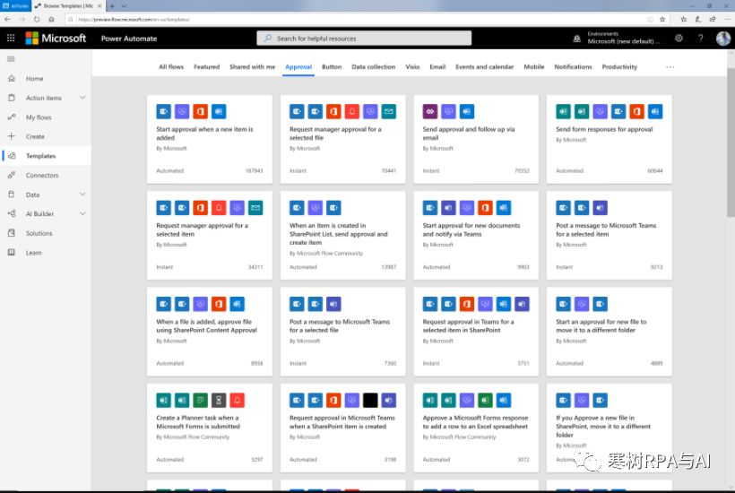Expand the AI Builder chevron

[x=82, y=213]
